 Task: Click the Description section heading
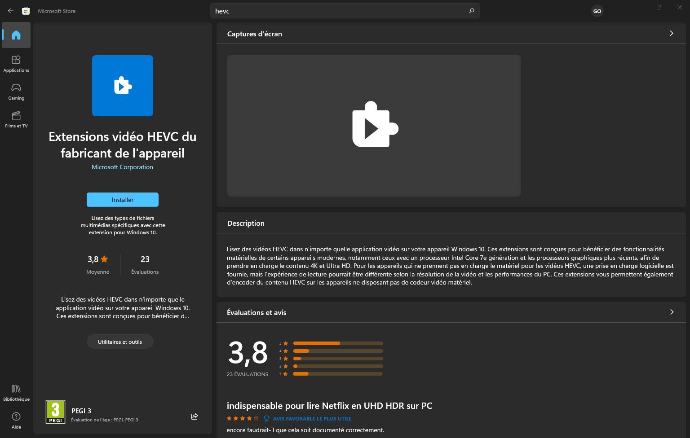coord(246,223)
